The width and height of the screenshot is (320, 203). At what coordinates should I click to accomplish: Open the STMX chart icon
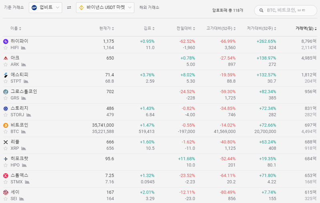27,182
